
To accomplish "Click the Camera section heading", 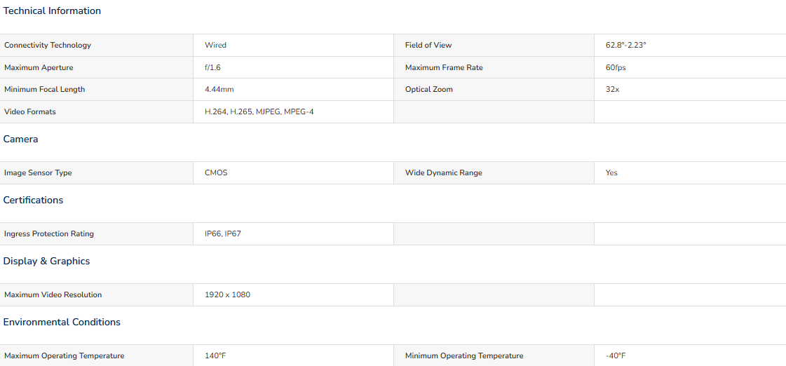I will point(20,139).
